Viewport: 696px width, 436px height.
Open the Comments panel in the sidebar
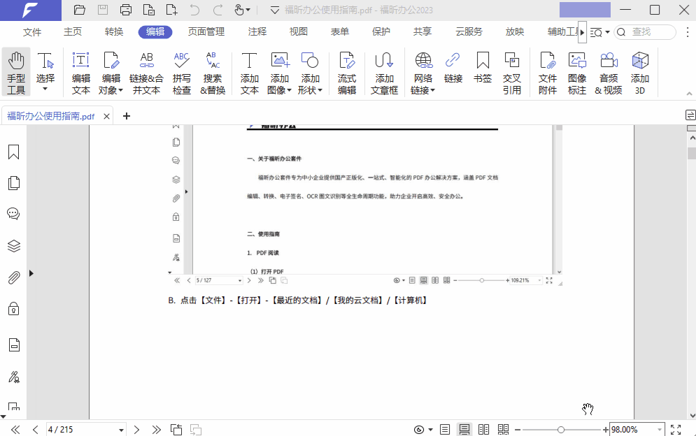(13, 214)
